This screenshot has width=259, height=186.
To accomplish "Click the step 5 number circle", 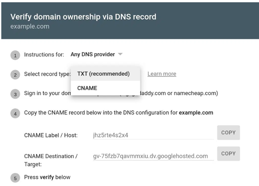I will [15, 178].
